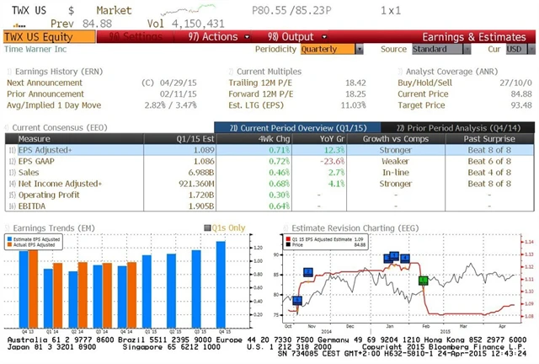Click the blue Estimate EPS Adjusted legend swatch
The height and width of the screenshot is (364, 539).
(x=11, y=240)
